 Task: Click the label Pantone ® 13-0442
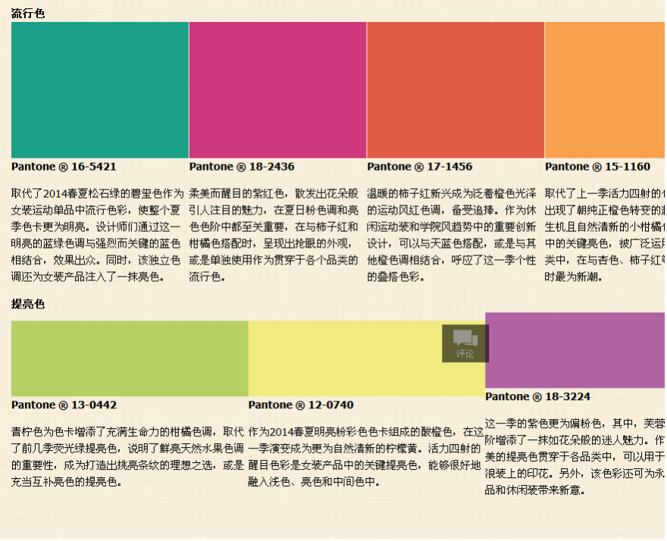pos(64,405)
